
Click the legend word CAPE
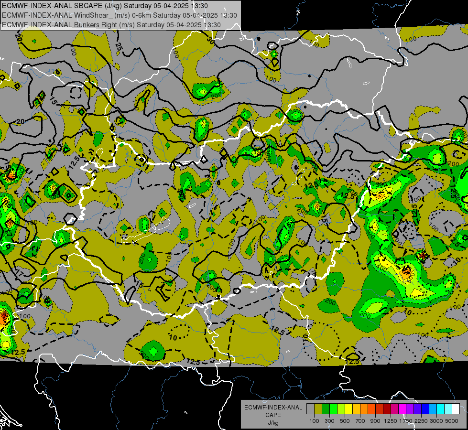coord(273,415)
